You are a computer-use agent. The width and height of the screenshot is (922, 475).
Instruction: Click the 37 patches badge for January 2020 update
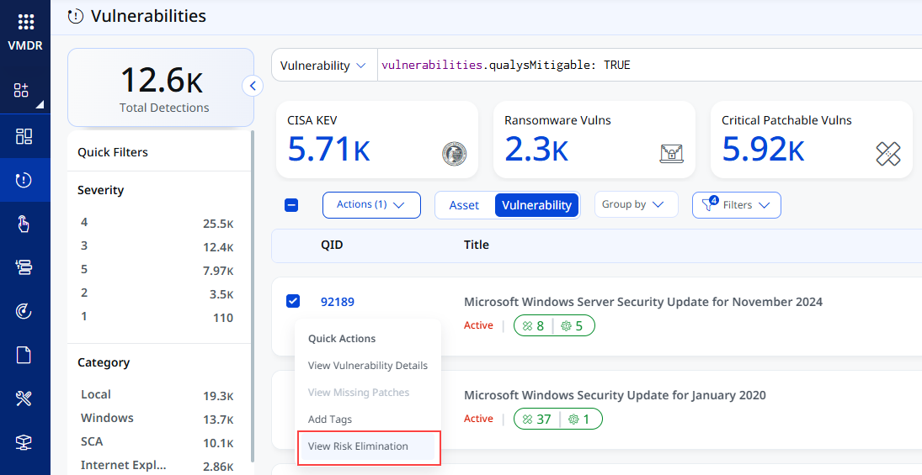click(537, 420)
